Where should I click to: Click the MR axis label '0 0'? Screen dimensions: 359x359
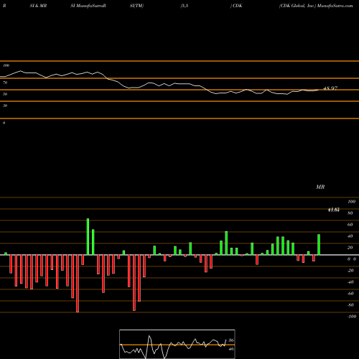point(352,259)
